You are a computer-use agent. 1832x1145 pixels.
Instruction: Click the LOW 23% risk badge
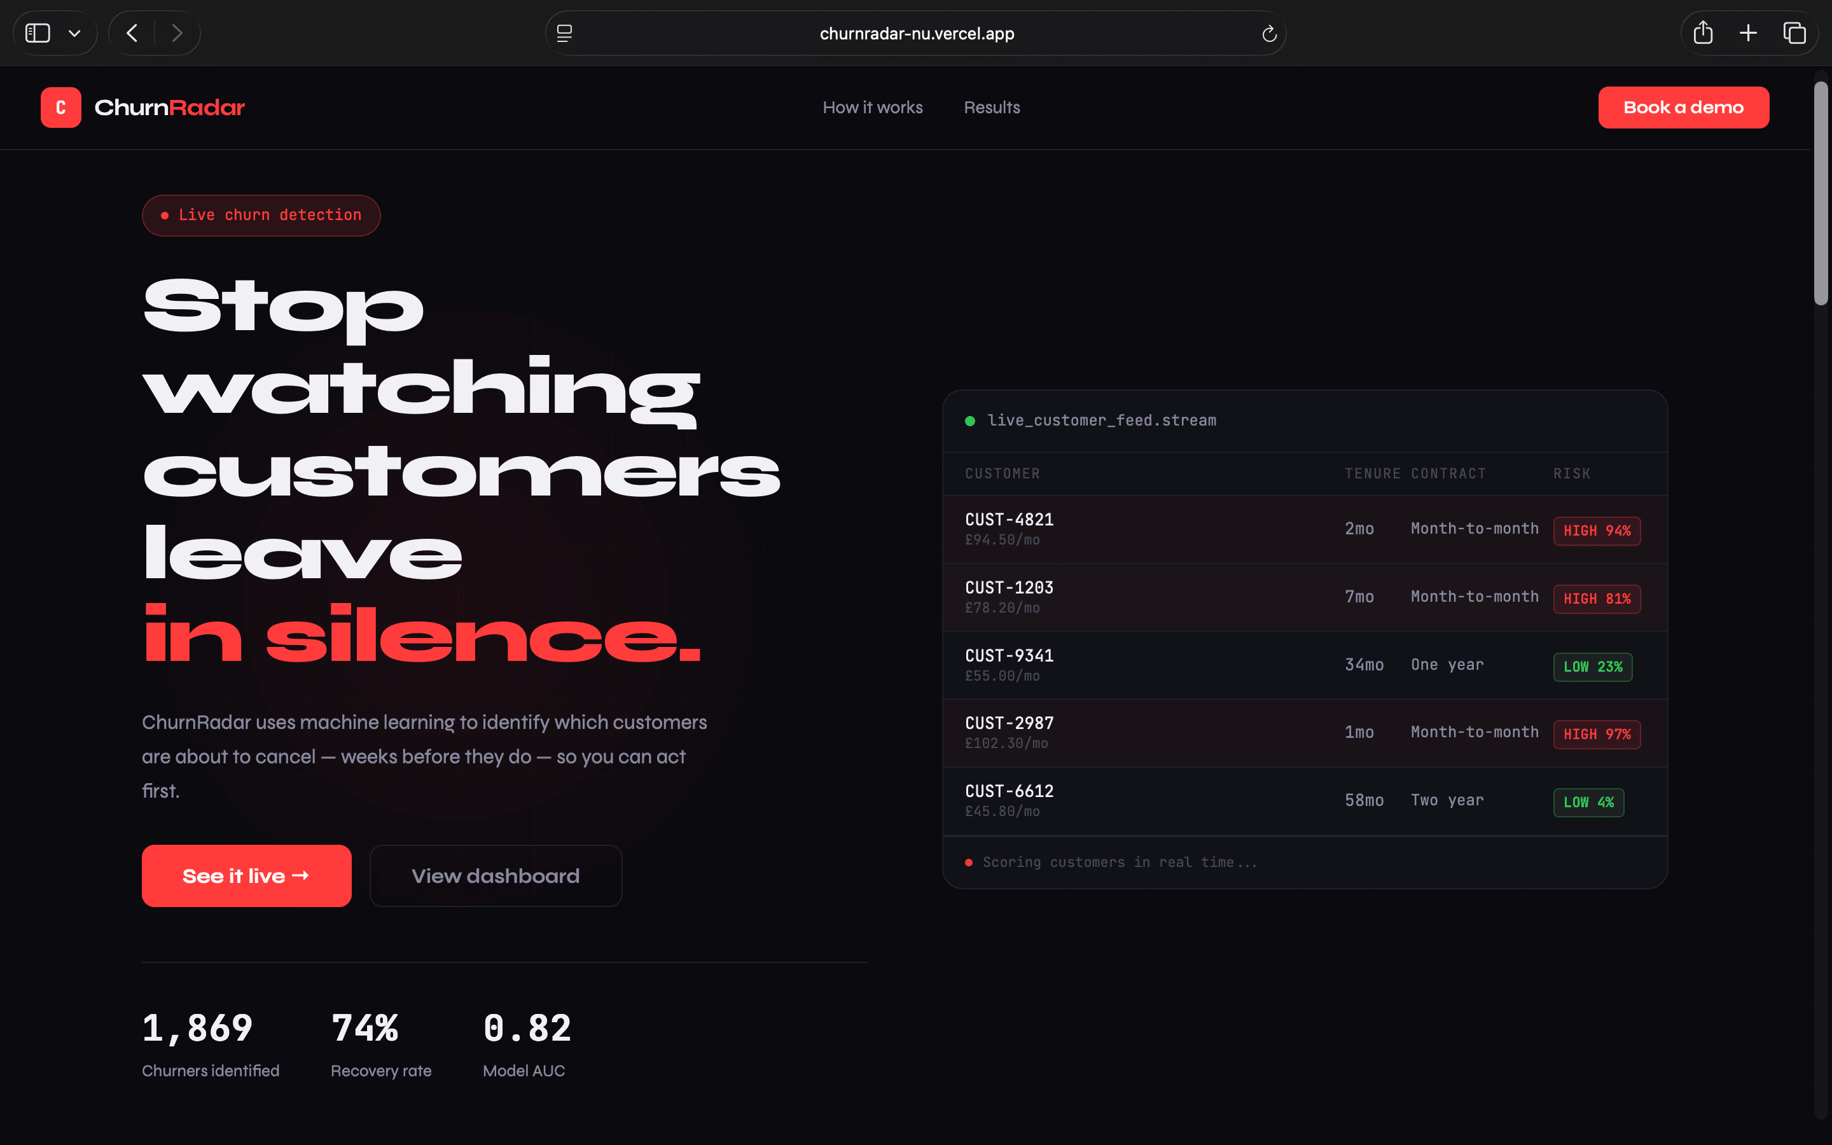tap(1593, 667)
